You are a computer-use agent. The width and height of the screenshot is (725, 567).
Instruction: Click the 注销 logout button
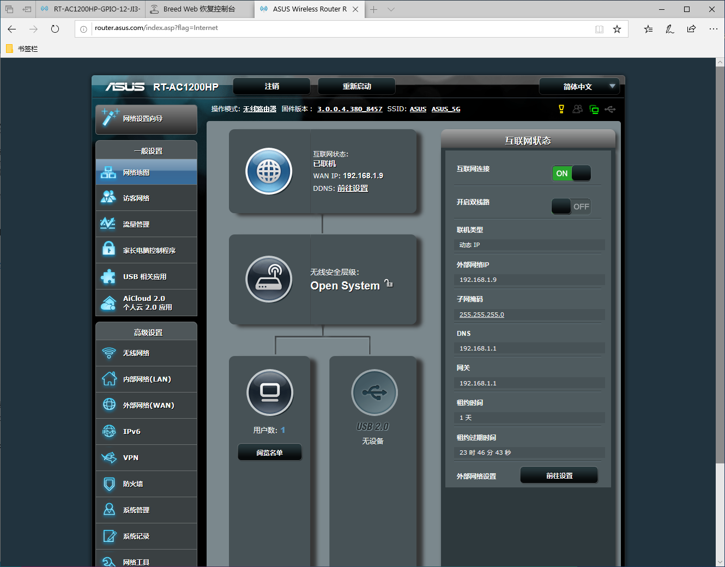click(x=271, y=86)
